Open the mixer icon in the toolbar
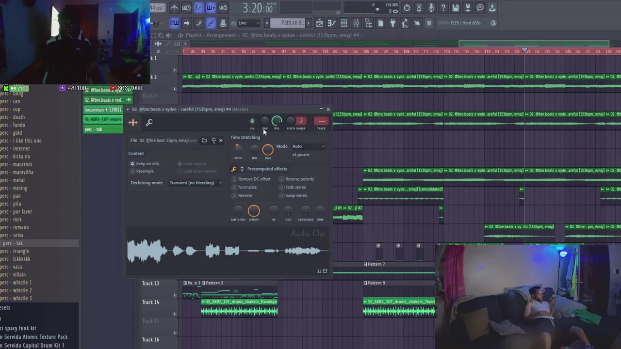Screen dimensions: 621x349 pos(356,23)
